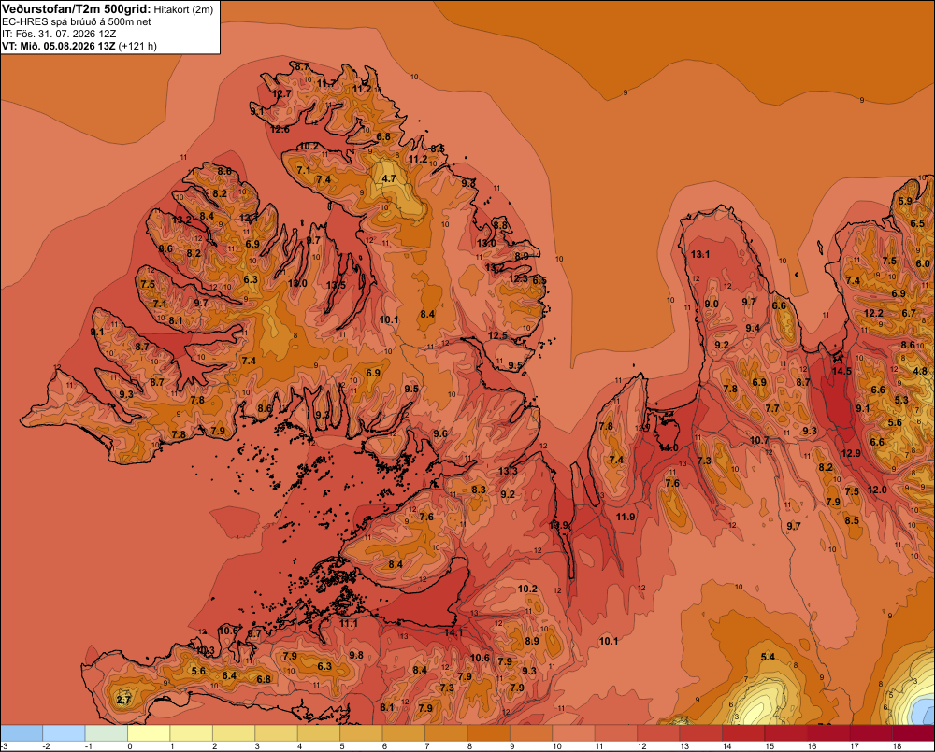Click the 9.7 label in eastern valley
The height and width of the screenshot is (752, 935).
[x=793, y=526]
